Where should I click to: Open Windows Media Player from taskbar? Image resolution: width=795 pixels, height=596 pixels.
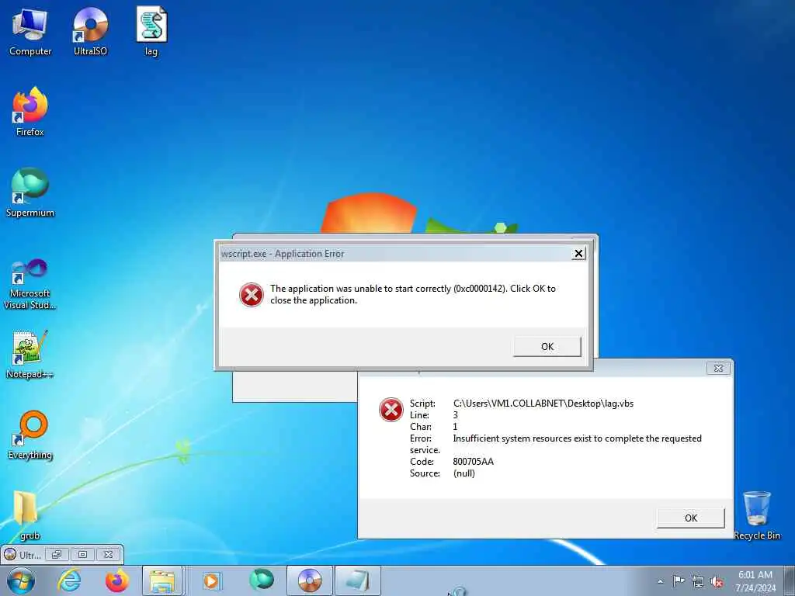pos(211,580)
